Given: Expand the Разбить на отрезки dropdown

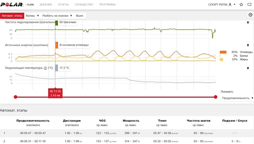Looking at the screenshot, I should click(57, 16).
